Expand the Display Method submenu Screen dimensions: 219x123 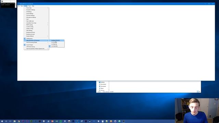[x=36, y=36]
